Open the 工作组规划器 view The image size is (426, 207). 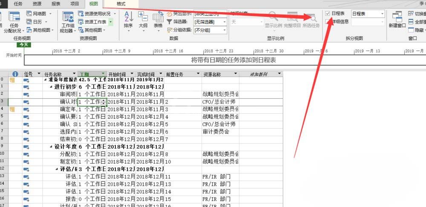point(68,22)
